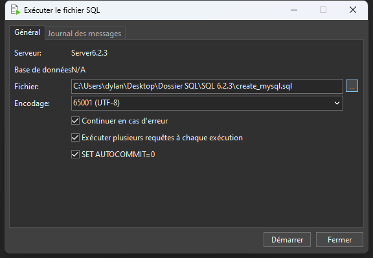Screen dimensions: 373x258
Task: Select the Général tab
Action: pos(27,32)
